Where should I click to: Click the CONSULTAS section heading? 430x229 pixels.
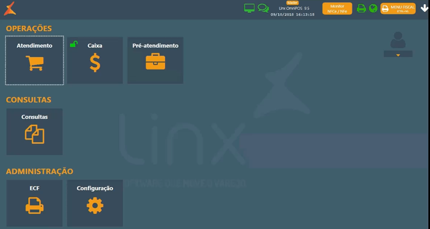(x=29, y=100)
